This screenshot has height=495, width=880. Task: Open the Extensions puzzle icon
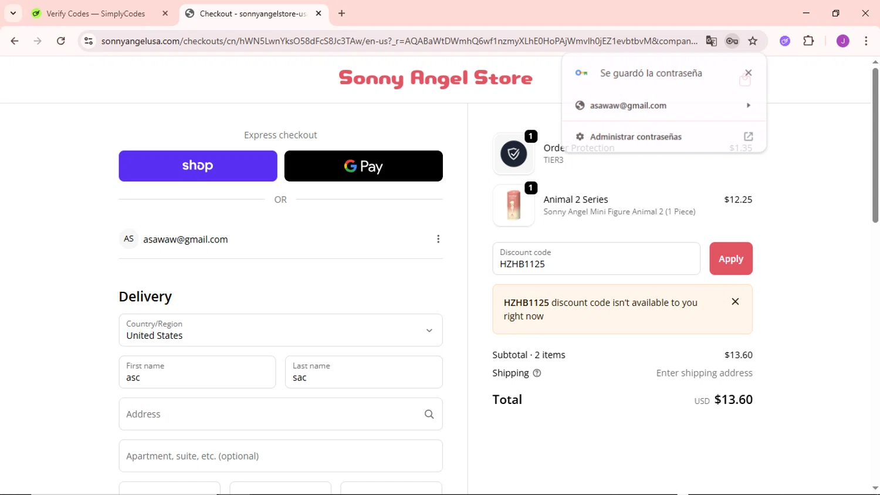pyautogui.click(x=808, y=41)
